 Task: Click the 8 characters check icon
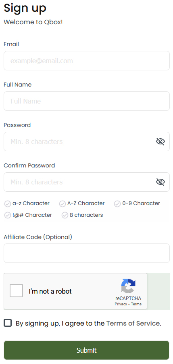click(x=65, y=215)
